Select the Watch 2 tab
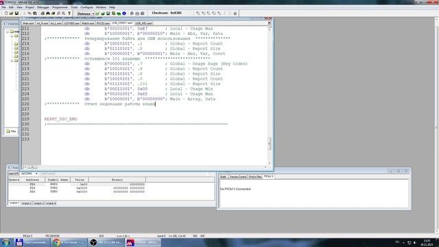Viewport: 439px width, 247px height. [x=27, y=203]
